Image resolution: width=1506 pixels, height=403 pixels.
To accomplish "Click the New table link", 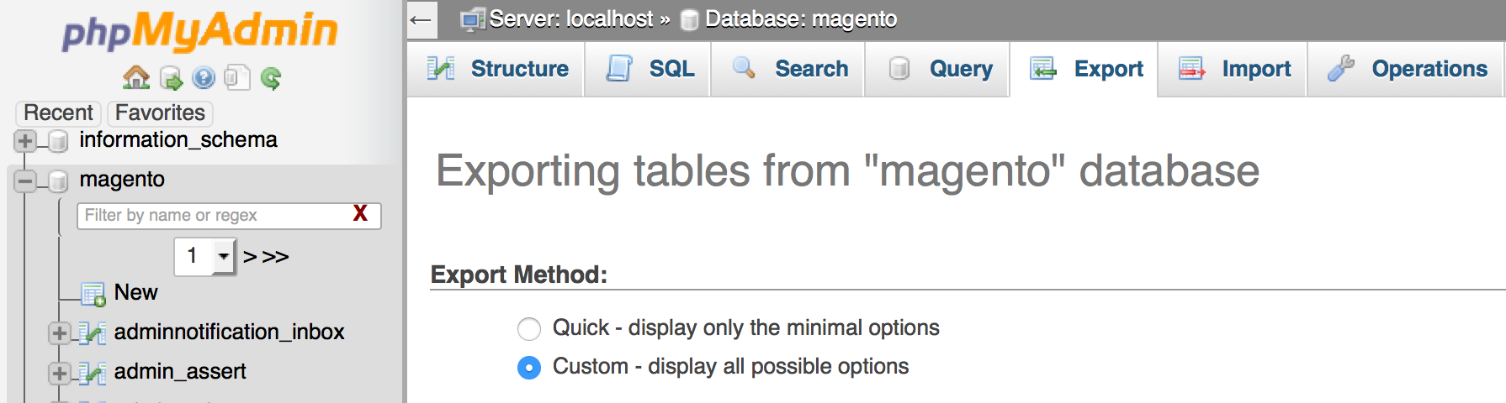I will click(135, 292).
